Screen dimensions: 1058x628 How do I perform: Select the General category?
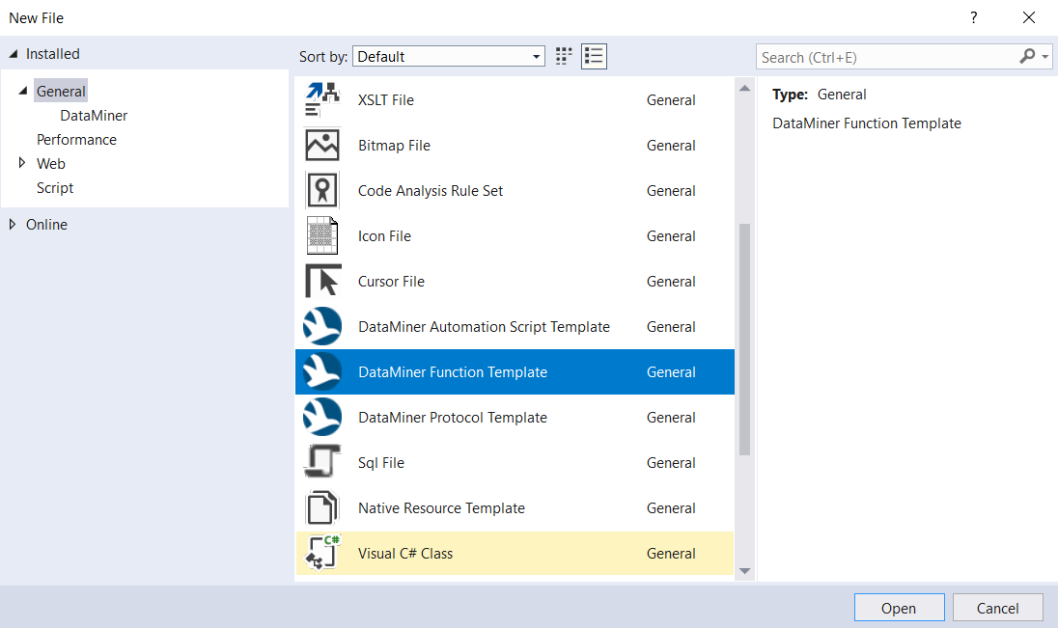tap(61, 91)
